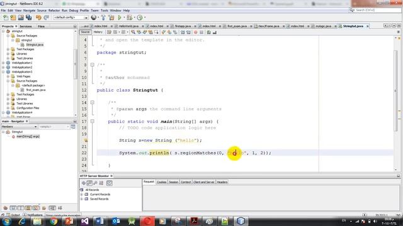This screenshot has width=403, height=226.
Task: Collapse the comment fold at line 14
Action: pos(93,102)
